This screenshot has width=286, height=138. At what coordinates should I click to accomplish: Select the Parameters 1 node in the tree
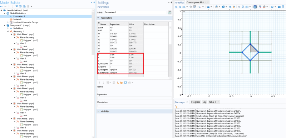pyautogui.click(x=19, y=16)
